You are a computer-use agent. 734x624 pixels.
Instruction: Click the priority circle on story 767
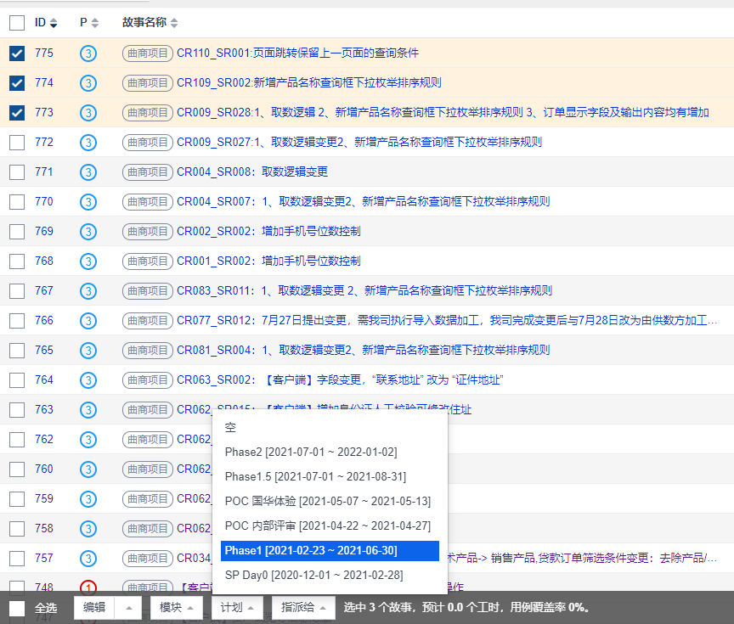88,291
